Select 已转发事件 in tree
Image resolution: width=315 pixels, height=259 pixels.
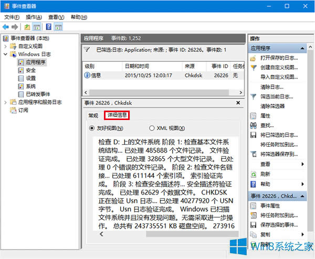tap(38, 94)
